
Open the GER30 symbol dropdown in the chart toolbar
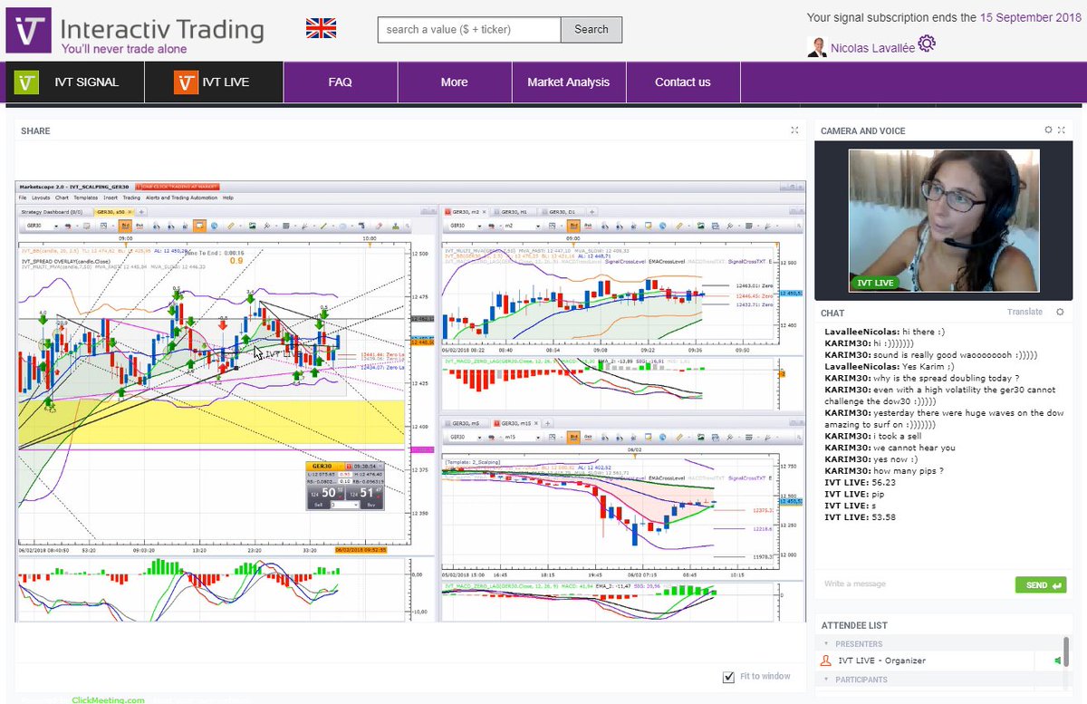click(56, 225)
